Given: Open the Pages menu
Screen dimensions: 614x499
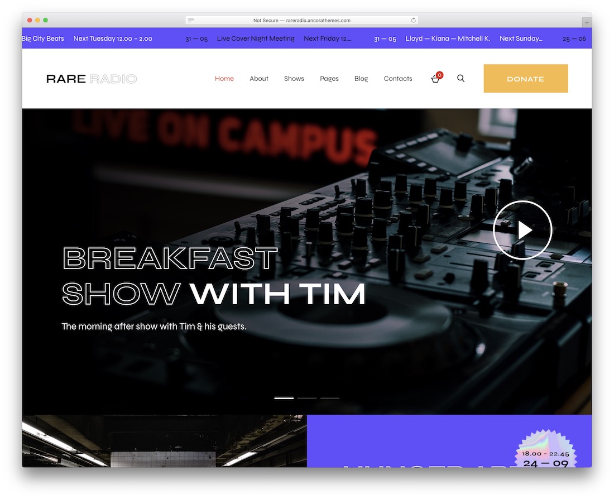Looking at the screenshot, I should click(329, 78).
